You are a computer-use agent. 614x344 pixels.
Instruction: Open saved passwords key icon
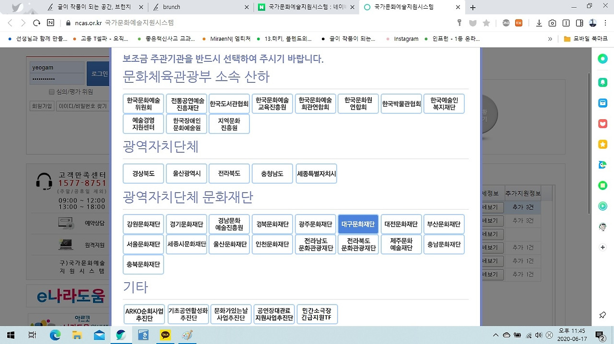click(459, 23)
